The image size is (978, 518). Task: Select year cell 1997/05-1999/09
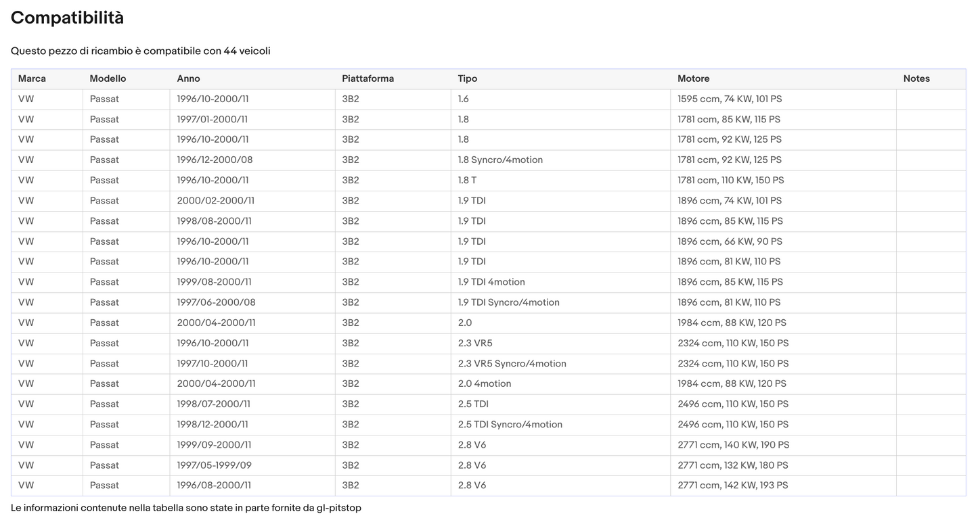[214, 465]
